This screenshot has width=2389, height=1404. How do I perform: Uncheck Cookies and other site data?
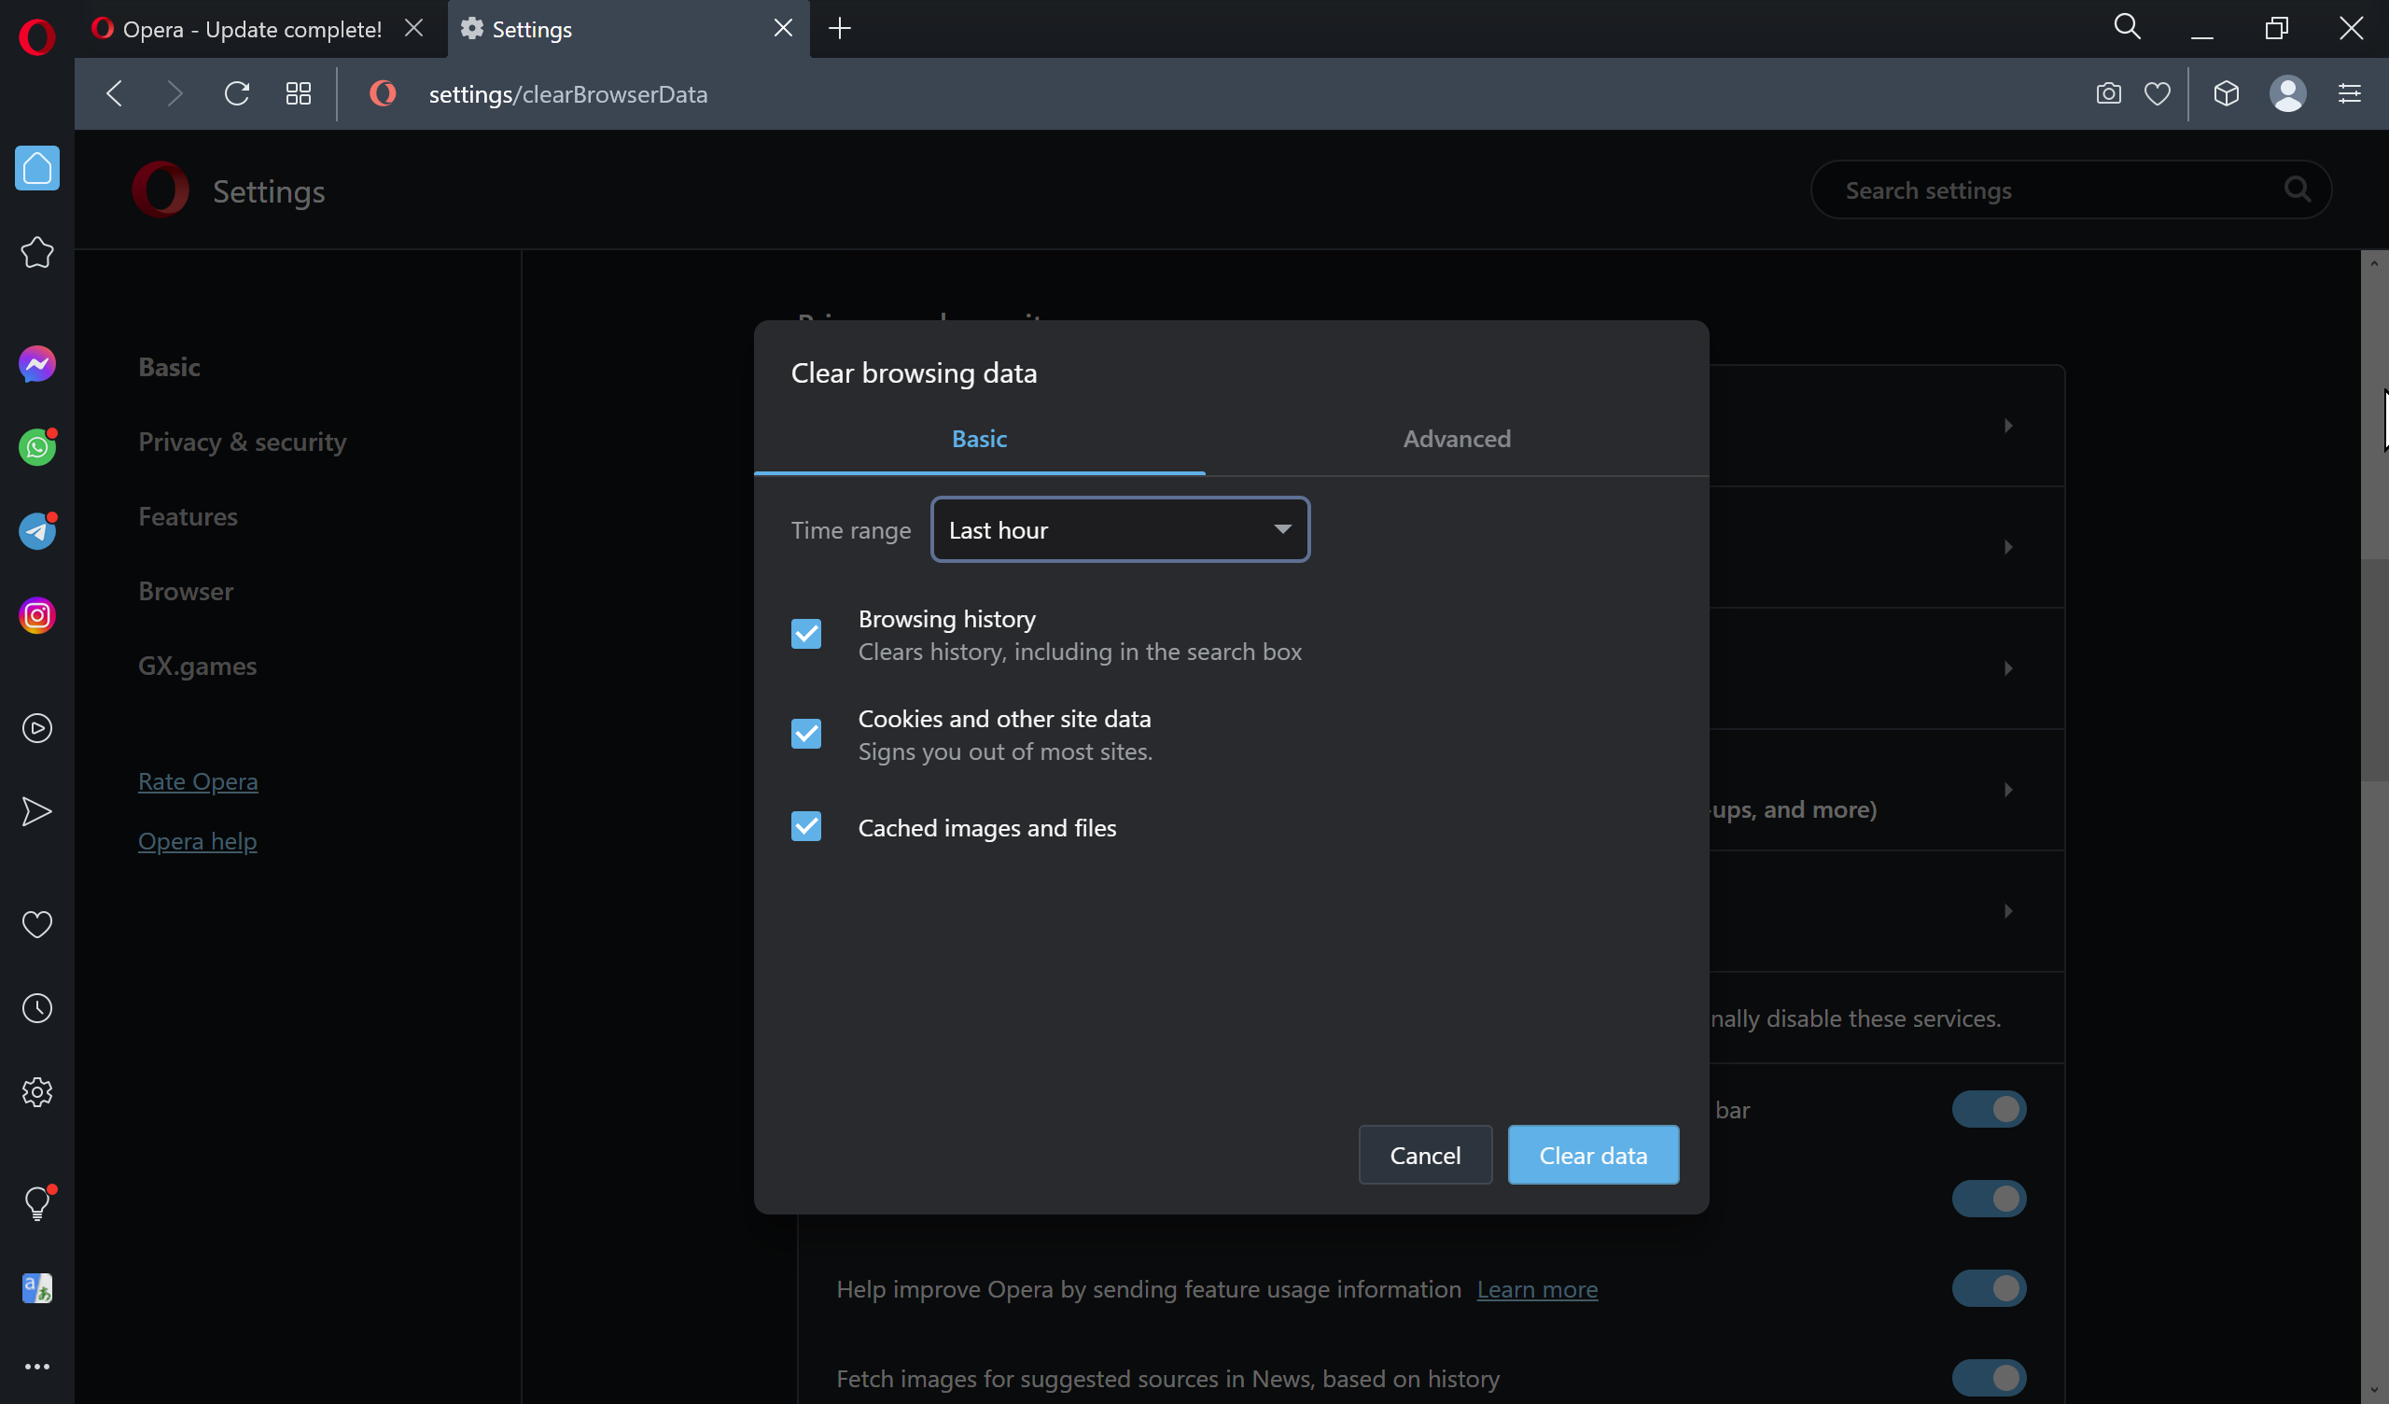(805, 734)
